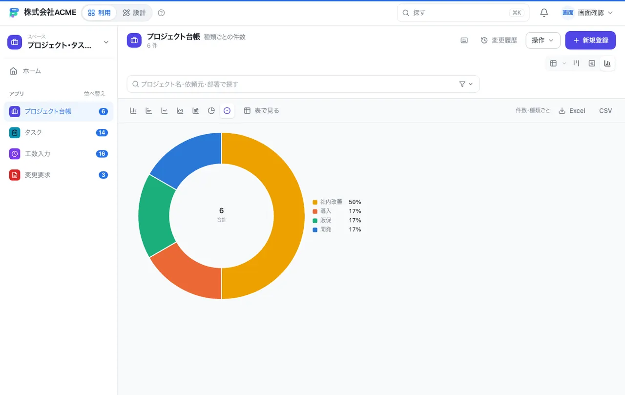Screen dimensions: 625x395
Task: Select the line chart type
Action: [x=165, y=111]
